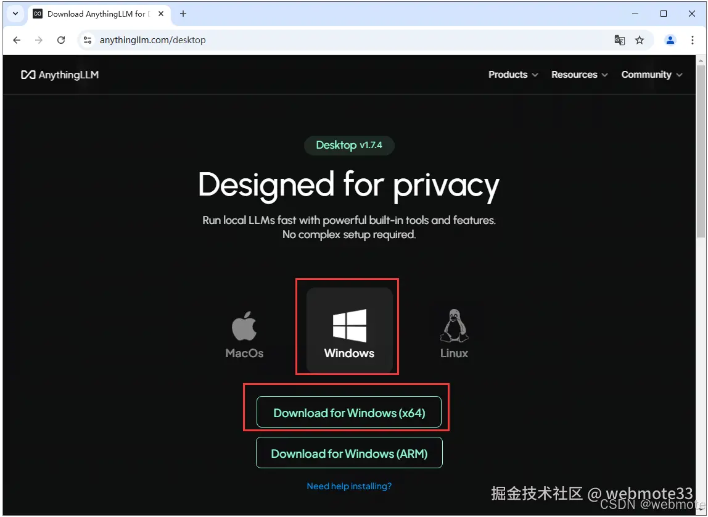This screenshot has width=708, height=517.
Task: Select the MacOs platform icon
Action: tap(244, 334)
